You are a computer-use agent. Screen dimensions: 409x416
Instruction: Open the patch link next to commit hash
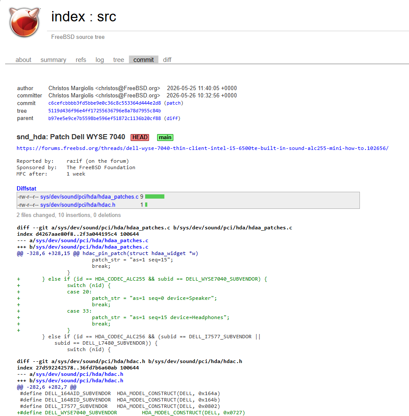[x=173, y=103]
